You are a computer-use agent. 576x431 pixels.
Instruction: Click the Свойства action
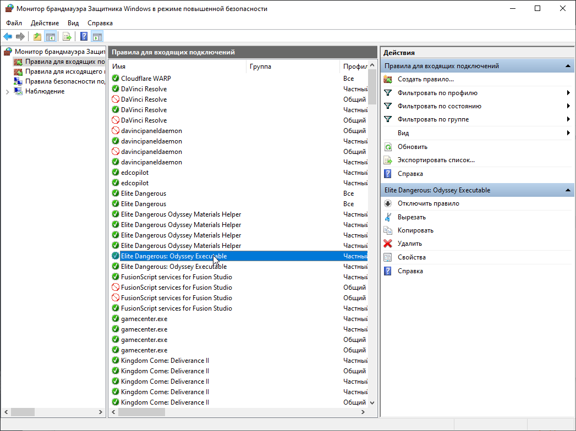click(412, 257)
